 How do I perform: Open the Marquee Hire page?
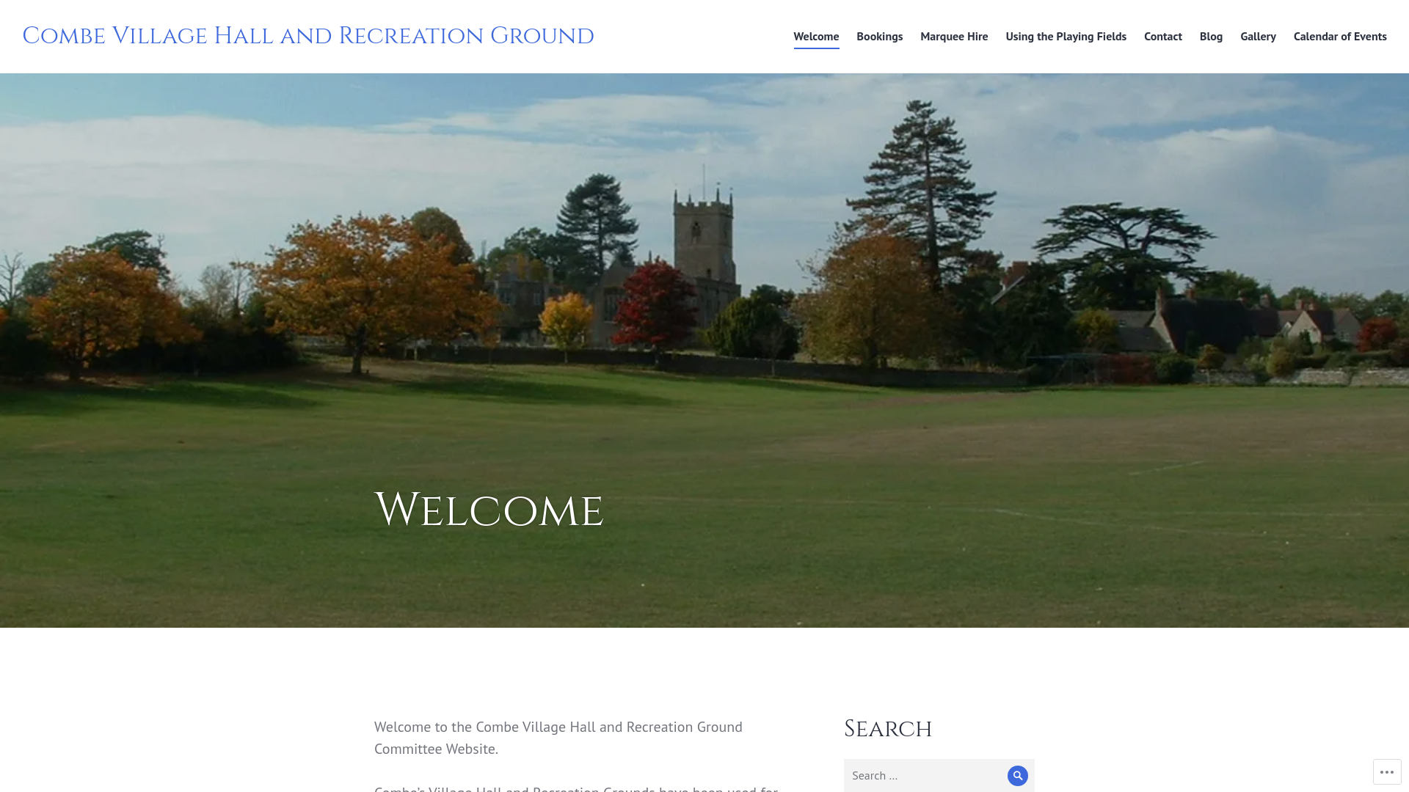coord(954,37)
